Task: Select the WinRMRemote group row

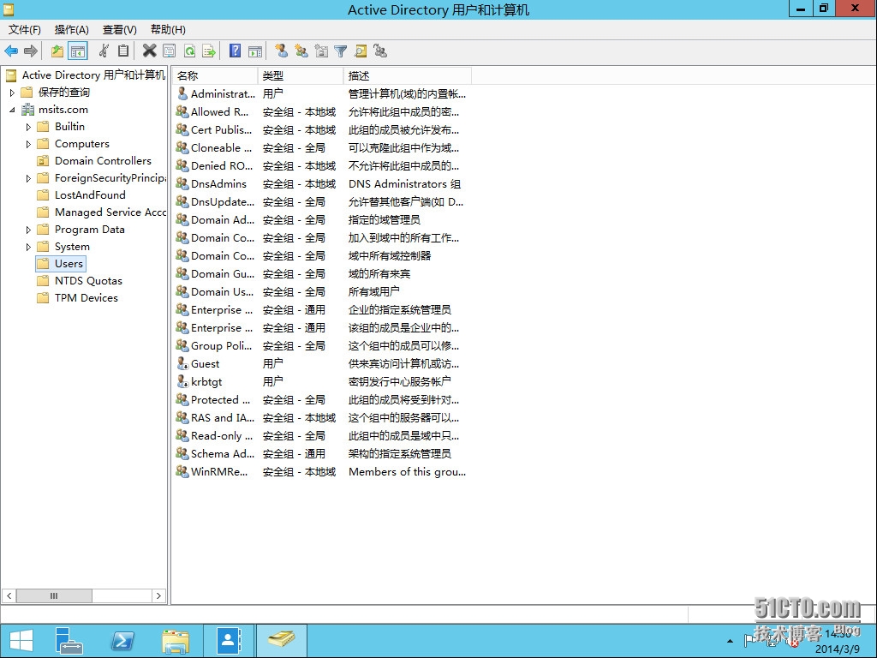Action: coord(321,472)
